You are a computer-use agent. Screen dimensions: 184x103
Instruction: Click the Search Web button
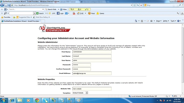click(51, 9)
